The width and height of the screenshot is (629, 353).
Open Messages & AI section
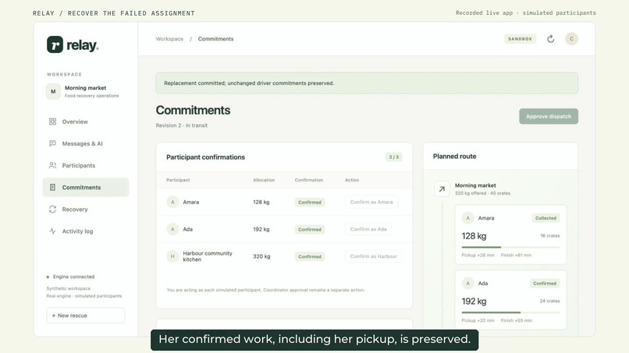point(85,143)
